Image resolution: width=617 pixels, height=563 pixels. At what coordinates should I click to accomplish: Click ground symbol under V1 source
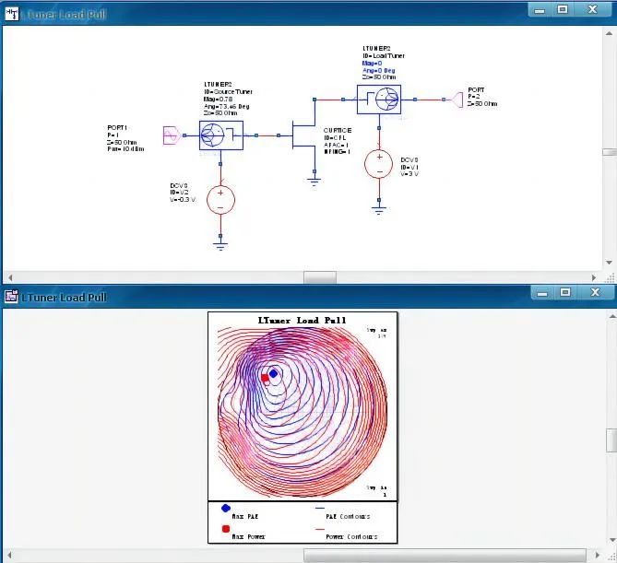(378, 210)
